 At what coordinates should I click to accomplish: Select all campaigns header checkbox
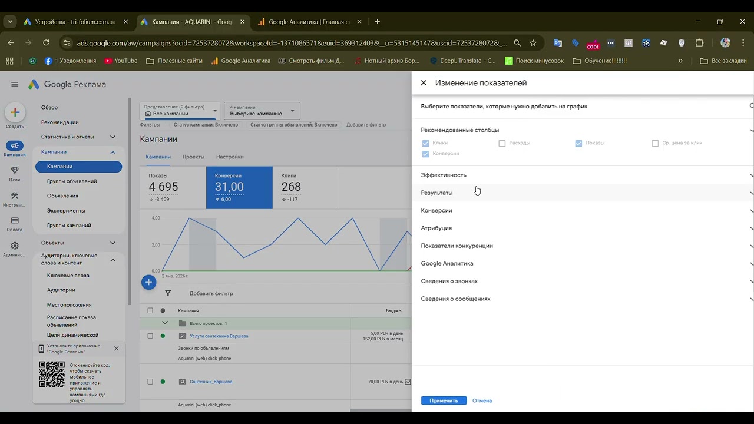[x=150, y=310]
